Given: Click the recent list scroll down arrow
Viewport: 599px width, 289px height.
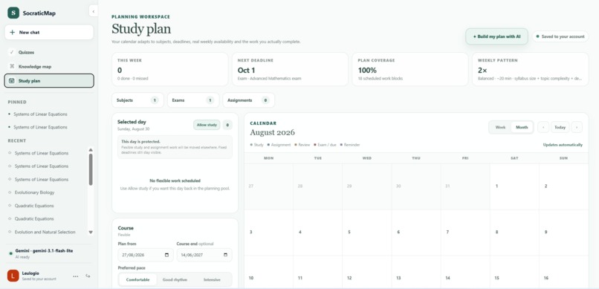Looking at the screenshot, I should pyautogui.click(x=91, y=232).
